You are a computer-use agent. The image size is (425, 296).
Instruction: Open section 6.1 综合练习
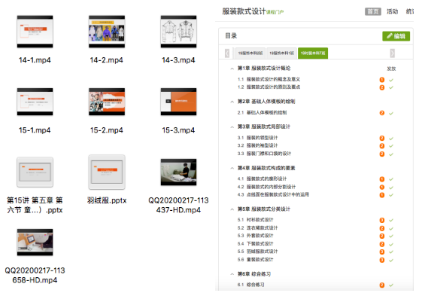coord(250,285)
